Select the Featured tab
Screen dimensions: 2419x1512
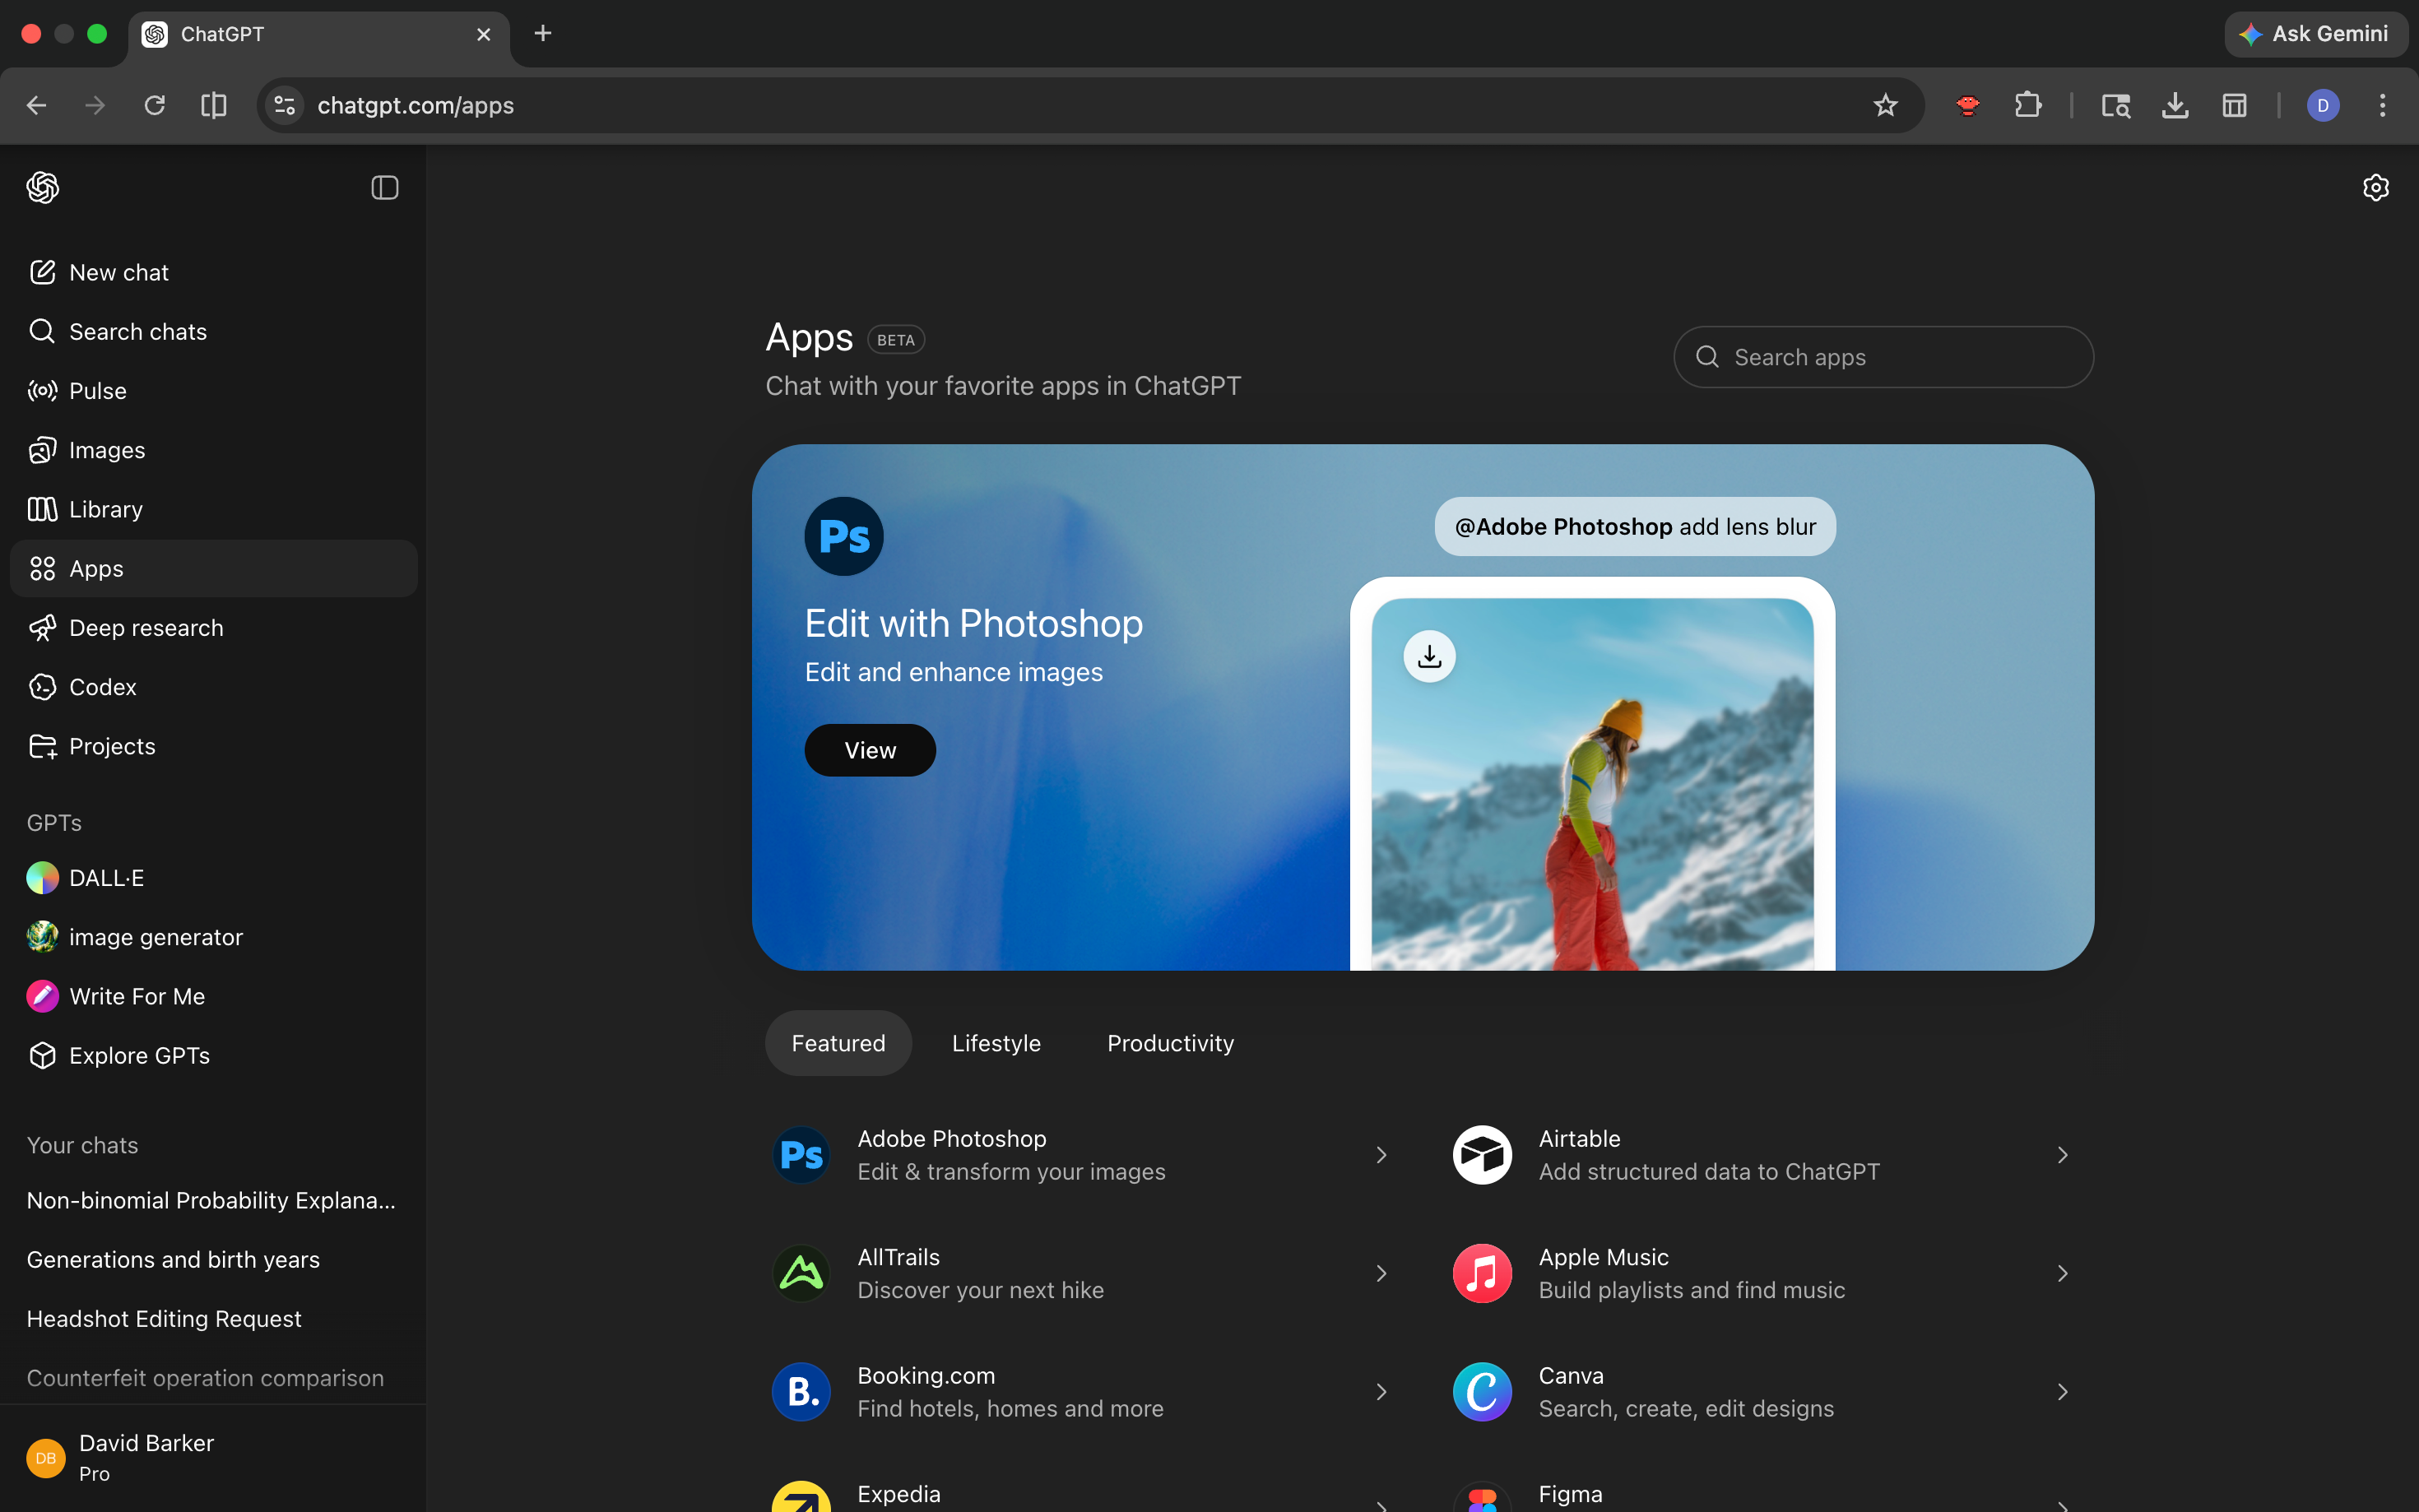coord(838,1043)
